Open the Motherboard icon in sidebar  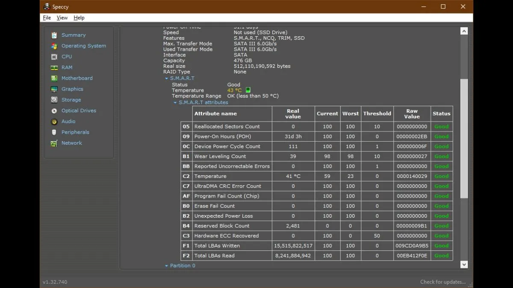click(x=54, y=79)
